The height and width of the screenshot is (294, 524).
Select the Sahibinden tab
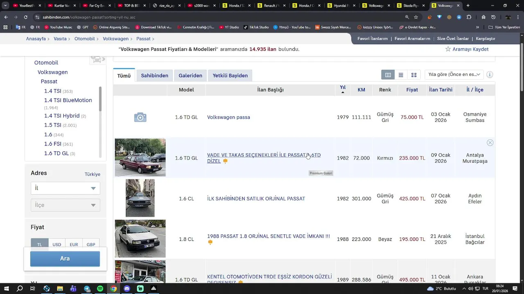(154, 76)
